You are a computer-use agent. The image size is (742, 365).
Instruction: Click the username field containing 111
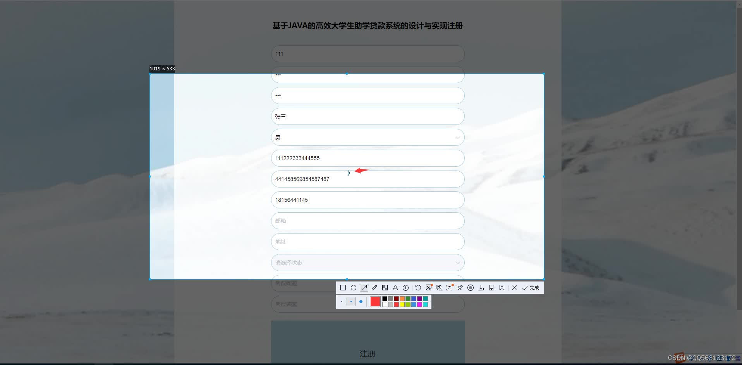[x=368, y=54]
